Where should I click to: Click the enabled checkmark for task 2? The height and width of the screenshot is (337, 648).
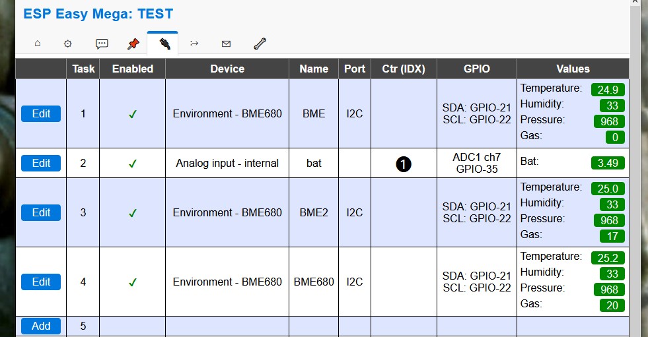(x=132, y=164)
